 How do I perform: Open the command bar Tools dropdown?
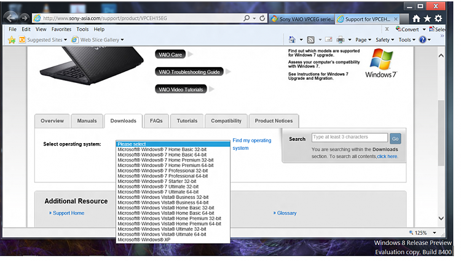pyautogui.click(x=407, y=40)
